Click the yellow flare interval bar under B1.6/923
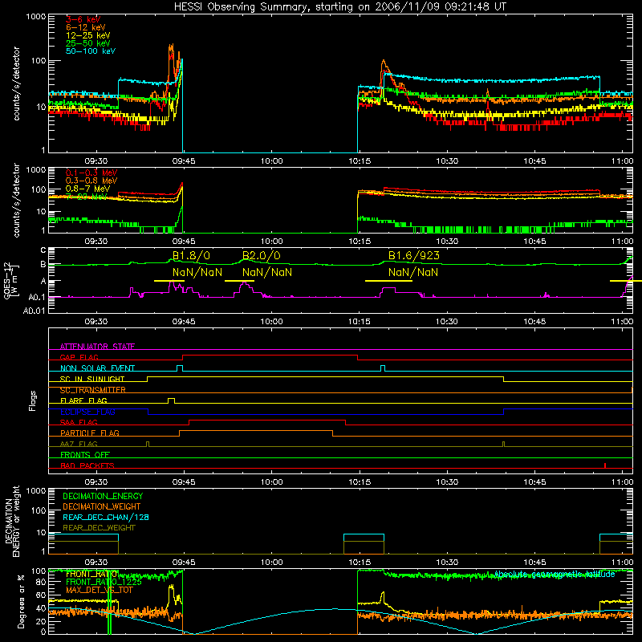Viewport: 642px width, 642px height. pyautogui.click(x=388, y=281)
